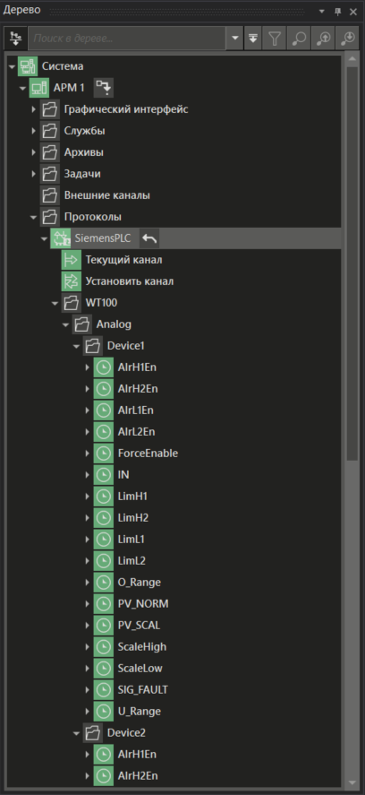Click the scrollbar up arrow

pyautogui.click(x=352, y=59)
